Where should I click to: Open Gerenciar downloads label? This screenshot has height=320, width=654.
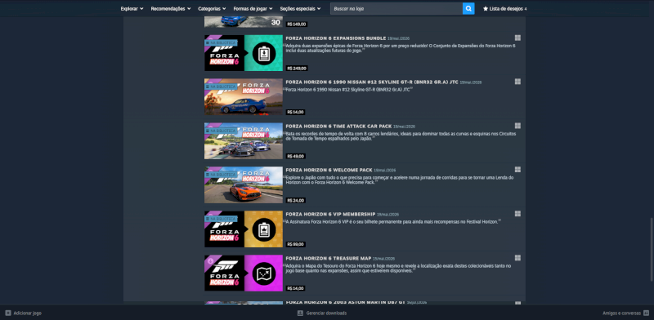pyautogui.click(x=326, y=313)
